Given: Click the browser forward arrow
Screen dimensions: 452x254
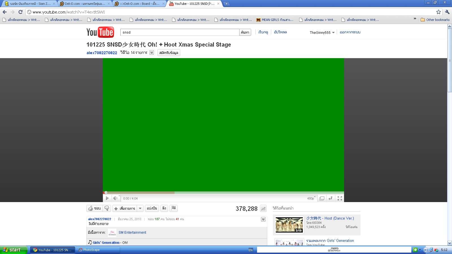Looking at the screenshot, I should click(x=12, y=12).
